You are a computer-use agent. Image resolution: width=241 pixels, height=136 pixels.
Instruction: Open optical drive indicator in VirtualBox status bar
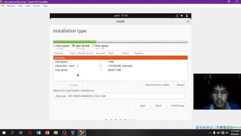(x=201, y=127)
